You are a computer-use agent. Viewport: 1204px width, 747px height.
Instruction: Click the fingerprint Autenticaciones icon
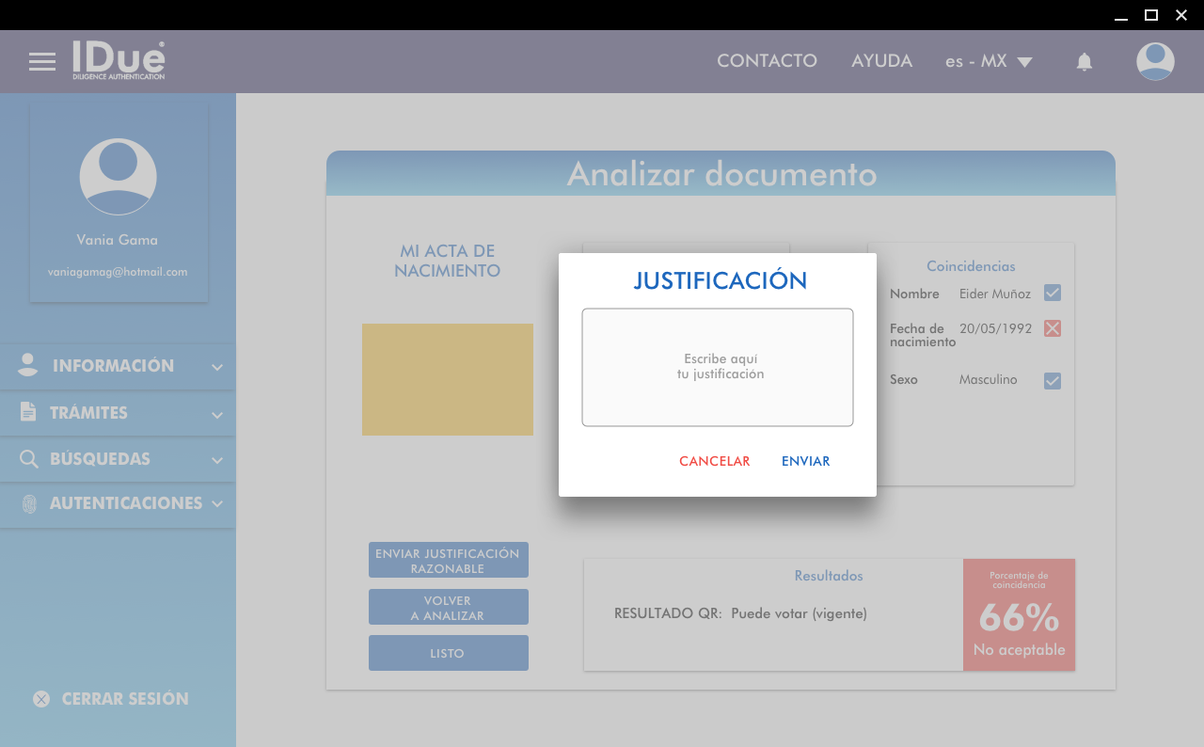tap(29, 503)
